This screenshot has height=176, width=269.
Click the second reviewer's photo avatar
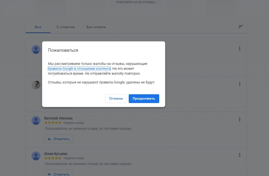pyautogui.click(x=36, y=85)
